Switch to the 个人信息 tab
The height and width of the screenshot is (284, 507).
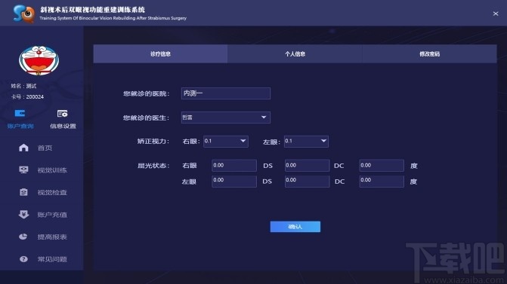pos(295,53)
